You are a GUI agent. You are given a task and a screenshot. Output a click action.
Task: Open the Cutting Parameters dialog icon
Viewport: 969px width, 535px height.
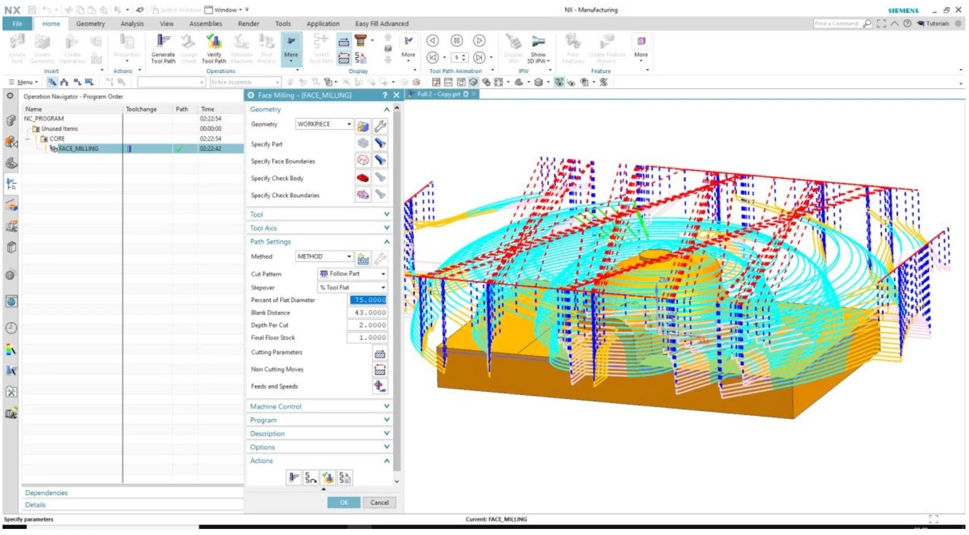[380, 354]
